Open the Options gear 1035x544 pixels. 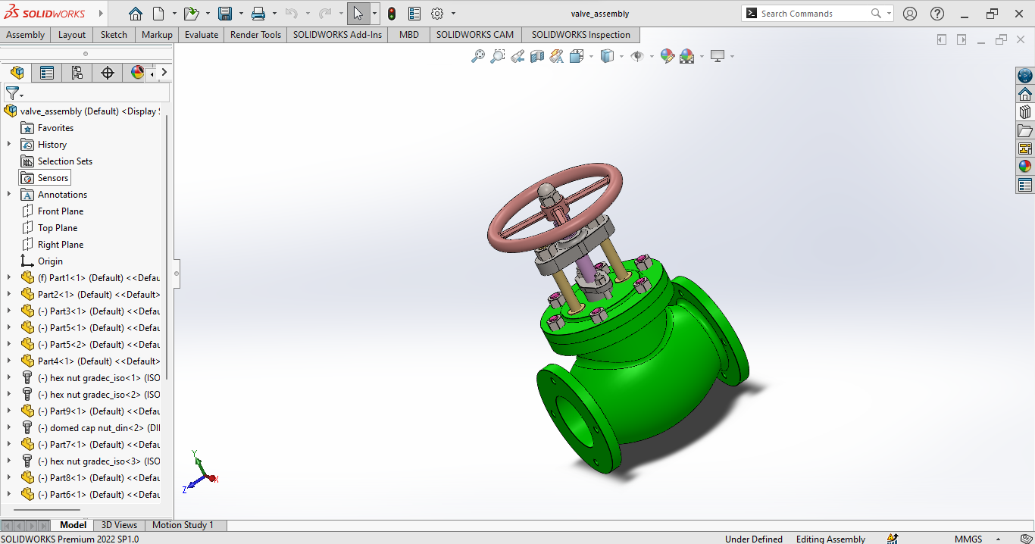click(x=437, y=14)
